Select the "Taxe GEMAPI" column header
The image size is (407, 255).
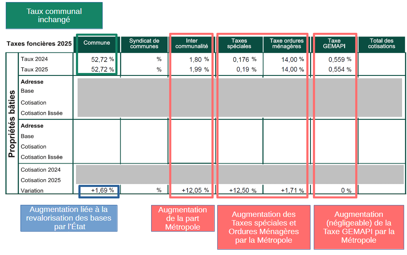334,43
